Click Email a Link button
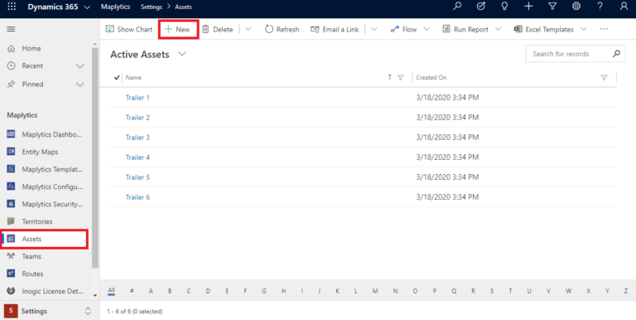Image resolution: width=636 pixels, height=320 pixels. (x=335, y=29)
